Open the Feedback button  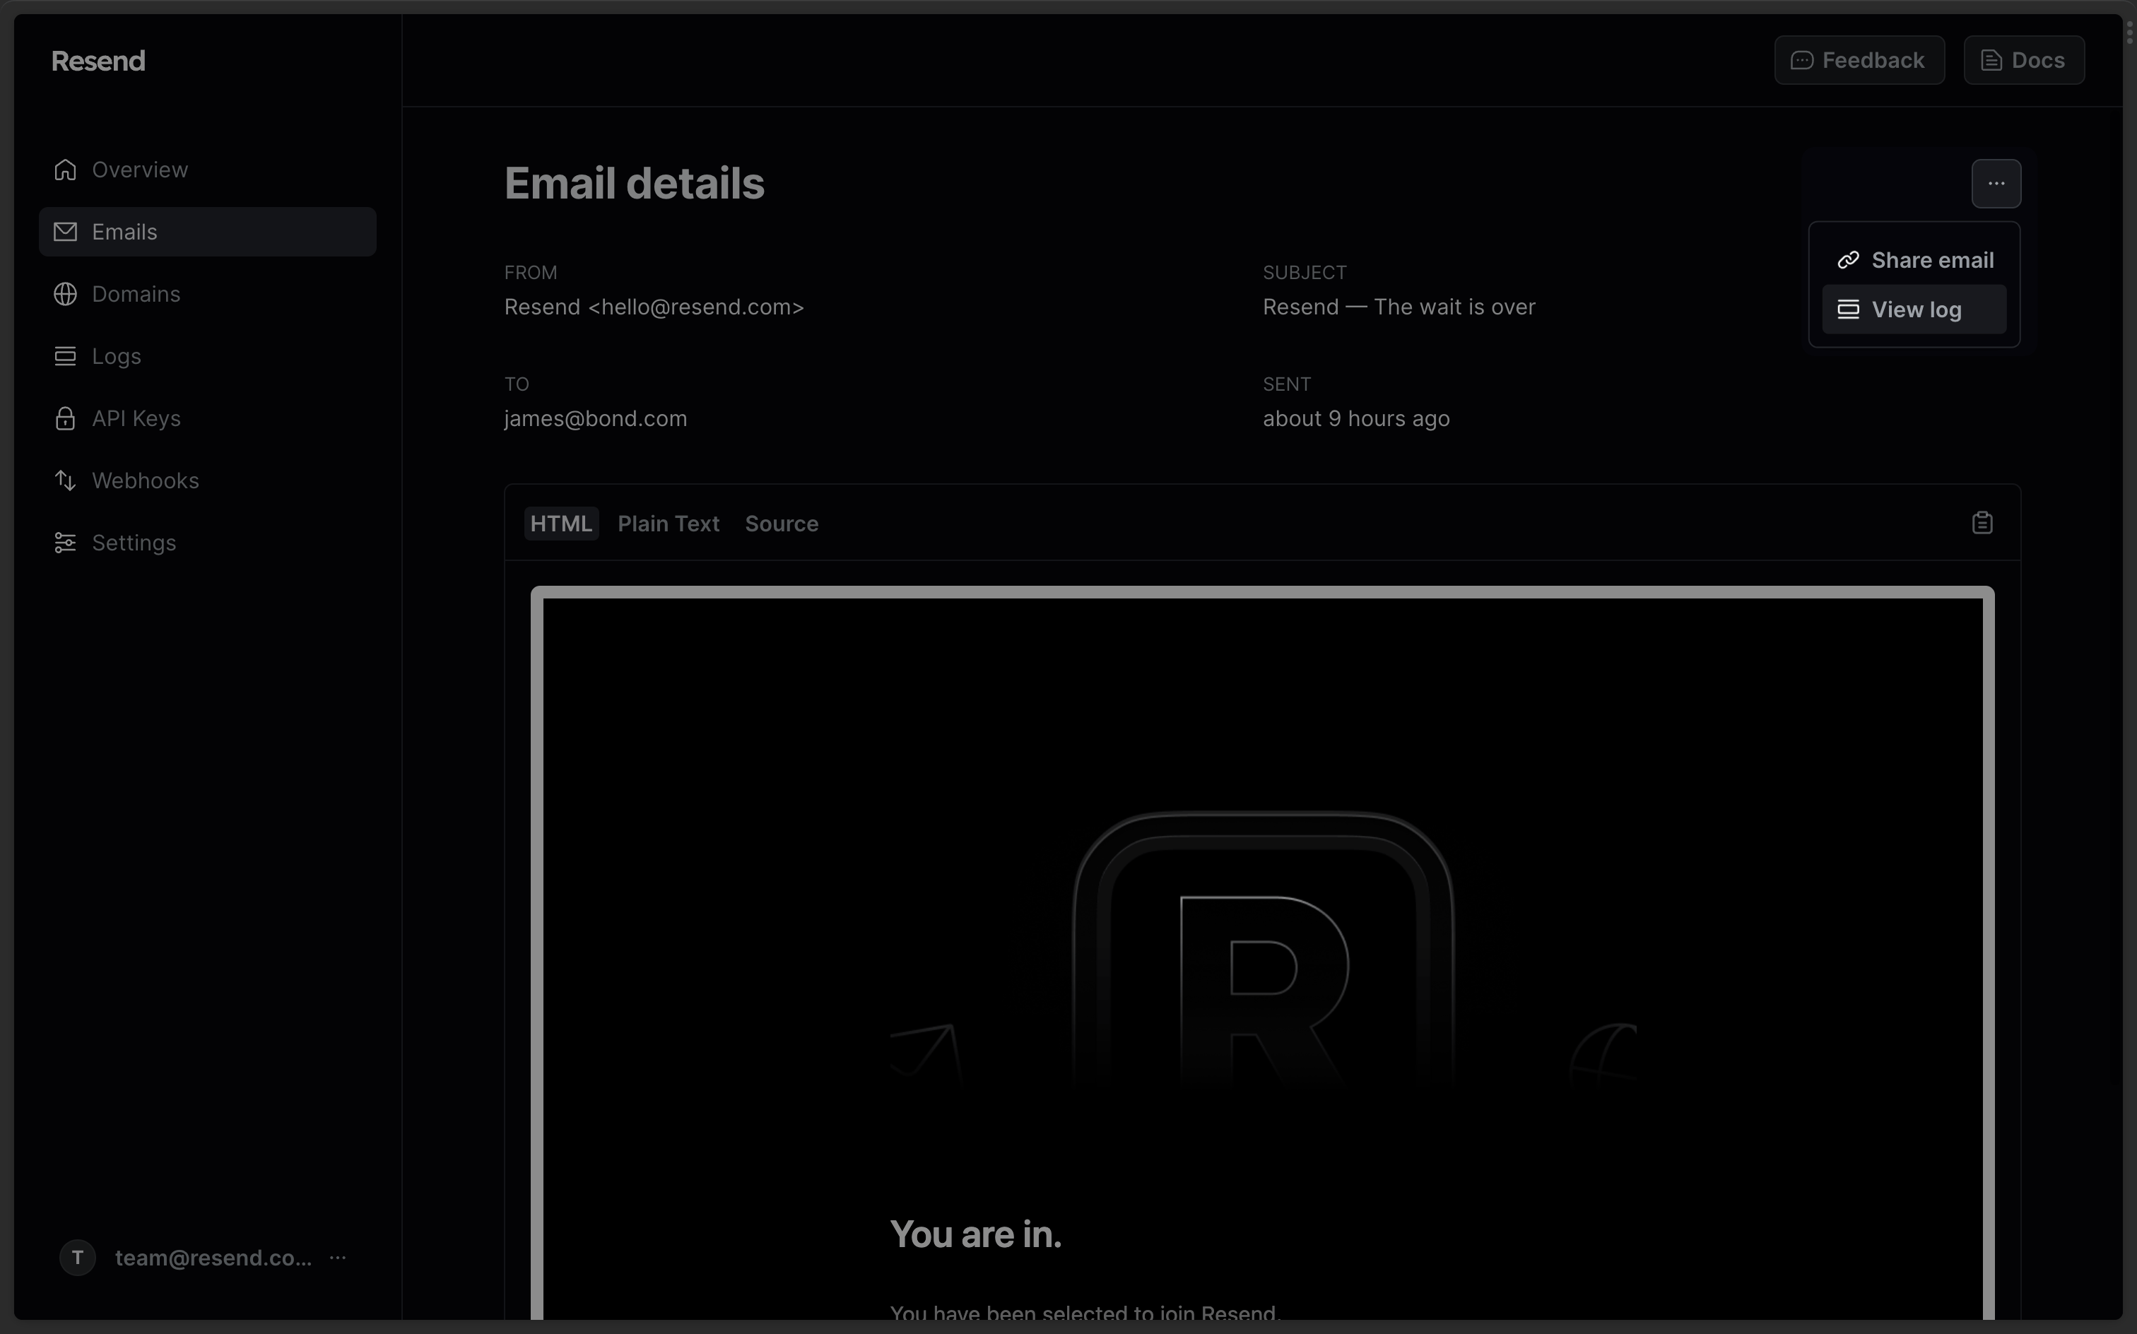pos(1859,60)
